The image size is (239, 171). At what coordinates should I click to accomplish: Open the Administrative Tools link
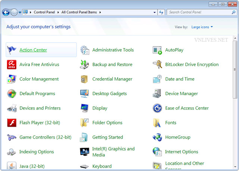coord(113,50)
